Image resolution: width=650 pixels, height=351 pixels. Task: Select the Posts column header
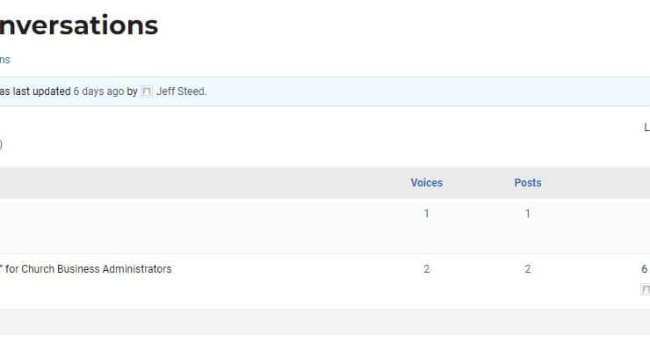click(528, 183)
